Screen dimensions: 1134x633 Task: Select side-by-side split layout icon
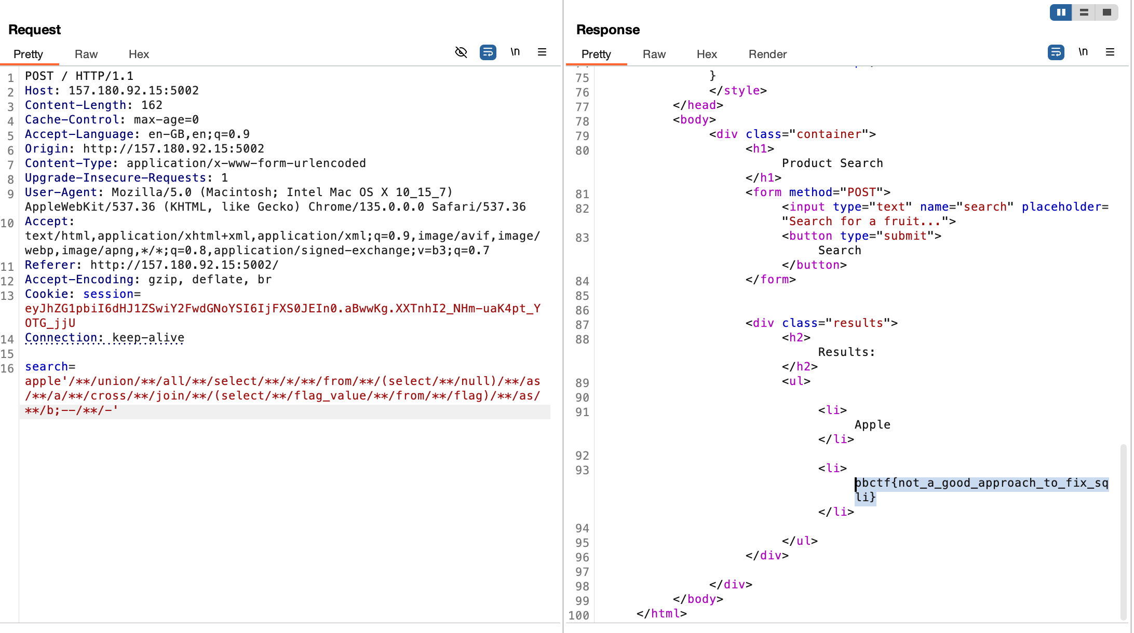pos(1061,12)
